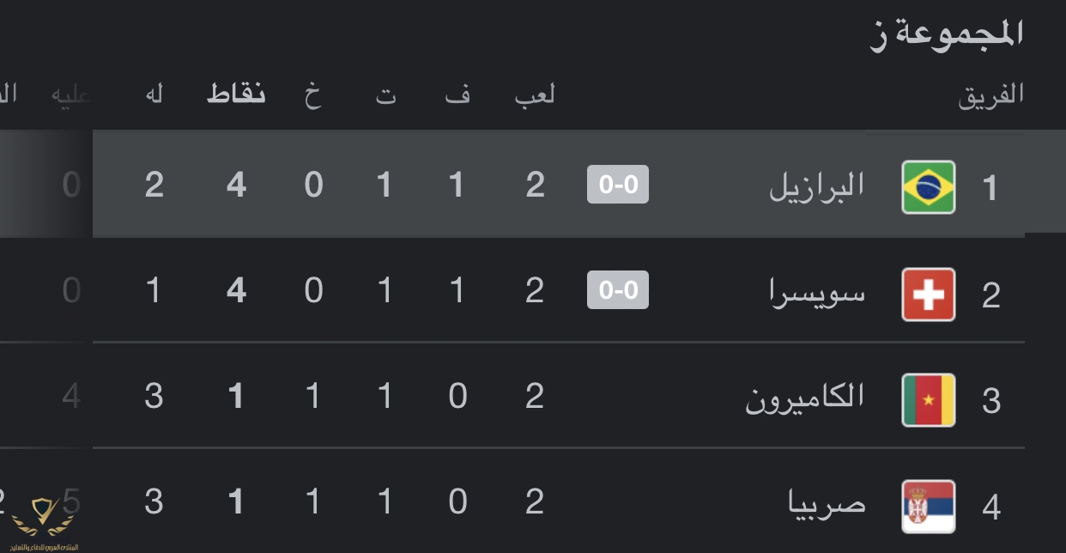Click the له goals-for column header
Image resolution: width=1066 pixels, height=553 pixels.
coord(154,94)
